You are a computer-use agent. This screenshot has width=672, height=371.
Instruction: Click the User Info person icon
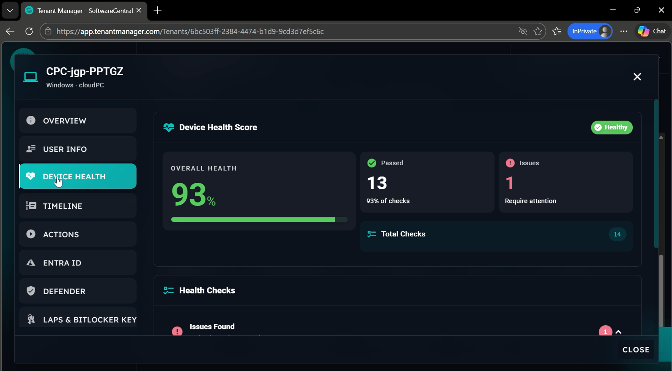(31, 149)
